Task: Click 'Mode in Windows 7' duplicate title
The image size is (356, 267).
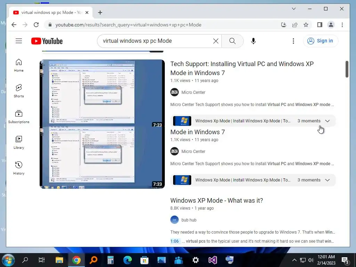Action: [x=197, y=132]
